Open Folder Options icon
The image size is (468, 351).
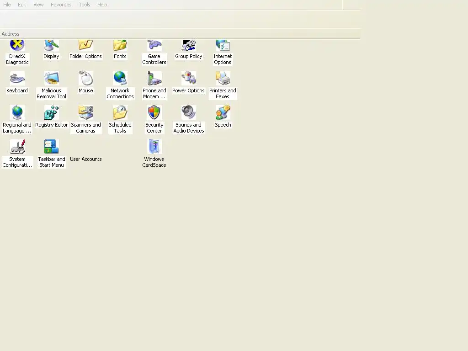pos(85,45)
